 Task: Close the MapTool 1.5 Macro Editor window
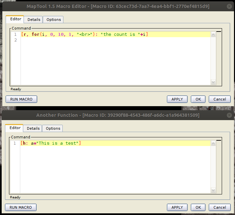pyautogui.click(x=229, y=6)
